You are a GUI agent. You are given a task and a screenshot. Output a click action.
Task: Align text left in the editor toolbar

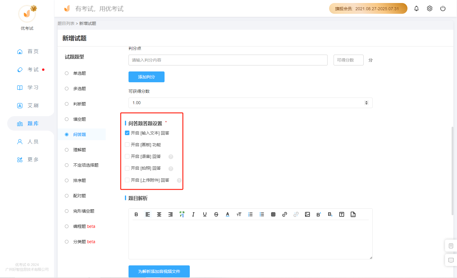coord(148,214)
